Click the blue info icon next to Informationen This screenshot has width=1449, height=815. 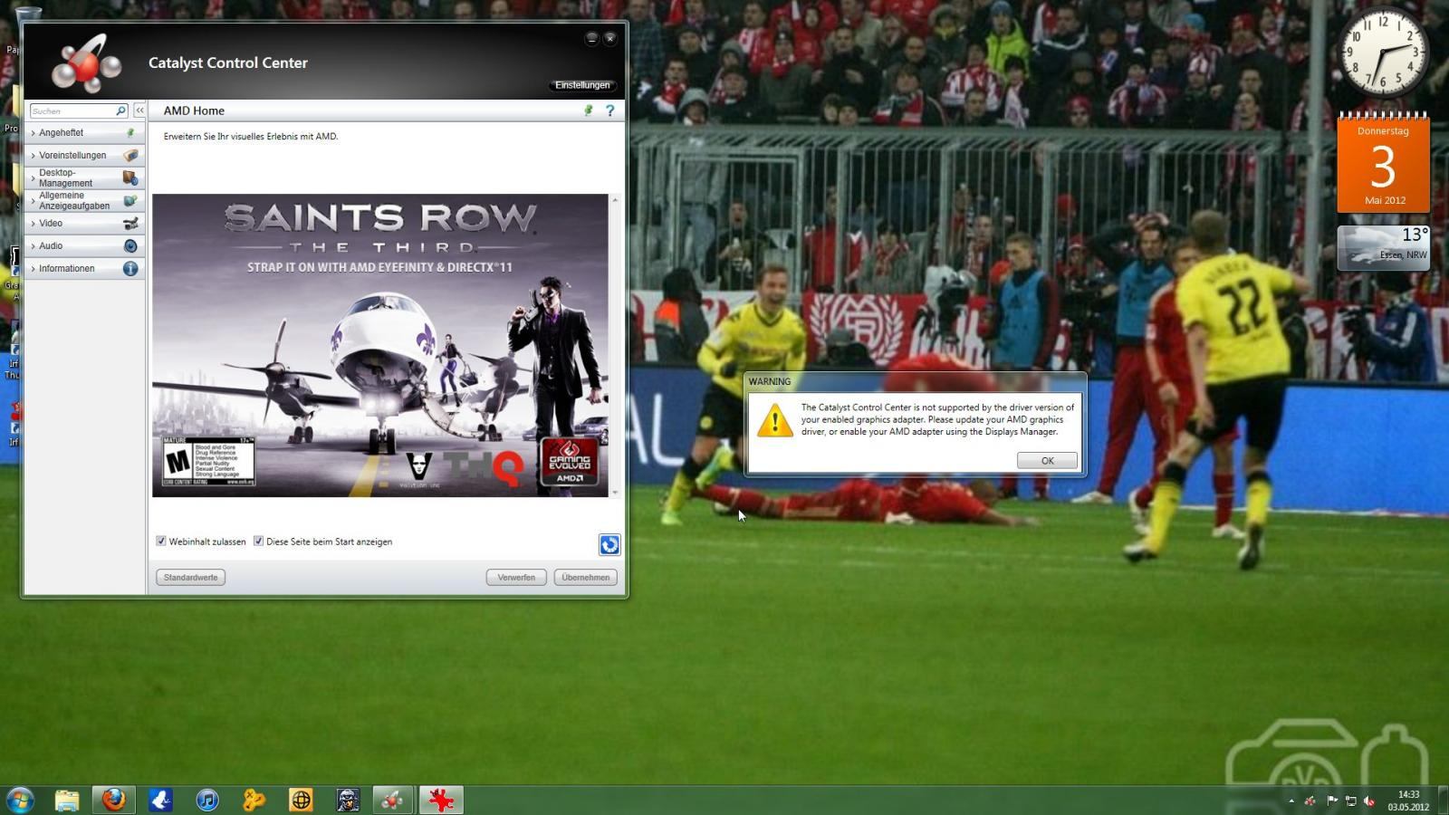click(x=130, y=268)
